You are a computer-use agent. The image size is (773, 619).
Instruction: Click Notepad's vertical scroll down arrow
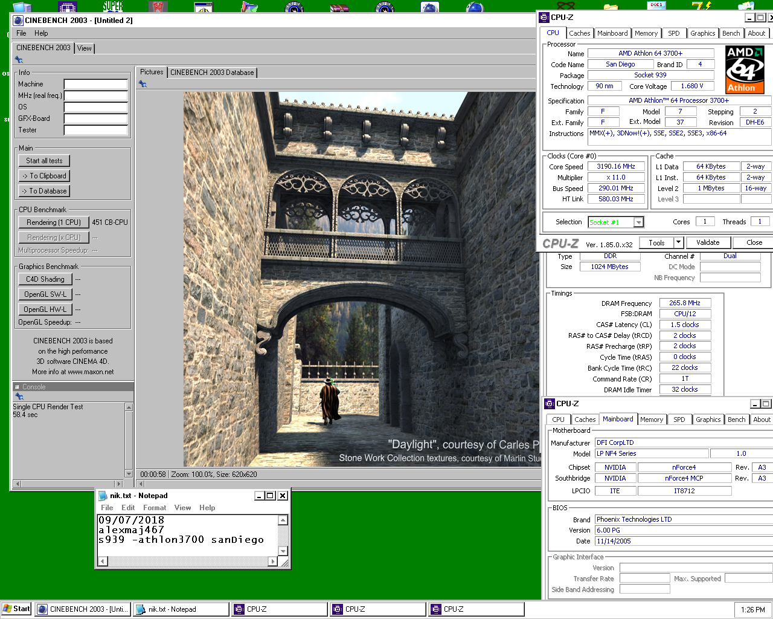pyautogui.click(x=283, y=551)
